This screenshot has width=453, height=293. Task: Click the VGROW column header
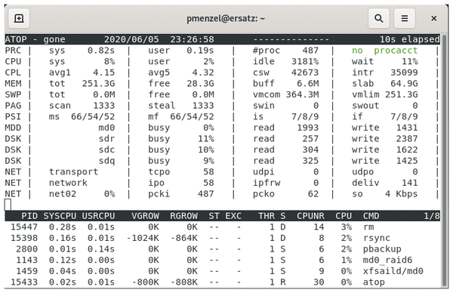pyautogui.click(x=145, y=216)
